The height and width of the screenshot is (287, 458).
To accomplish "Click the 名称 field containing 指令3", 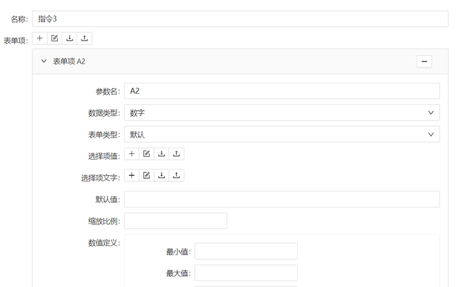I will click(x=240, y=19).
